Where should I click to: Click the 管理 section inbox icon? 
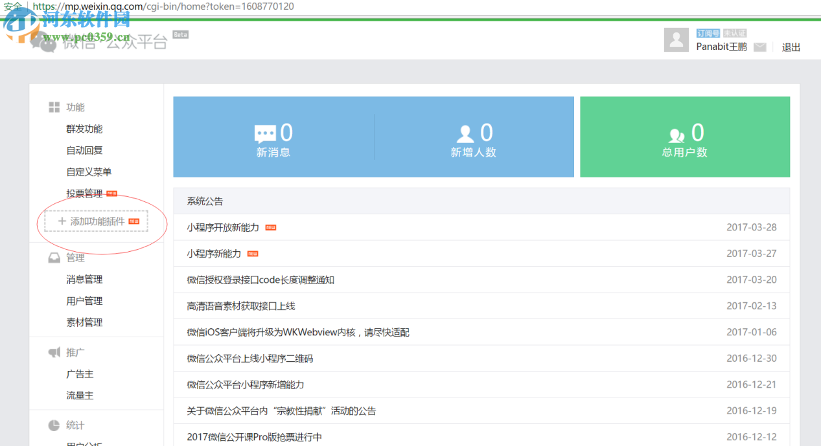point(54,258)
